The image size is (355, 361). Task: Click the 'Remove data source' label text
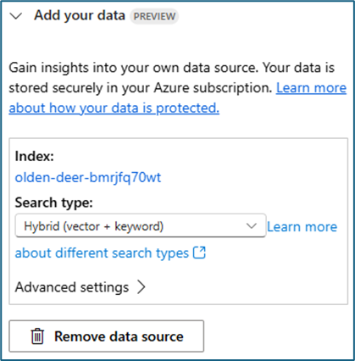coord(119,336)
